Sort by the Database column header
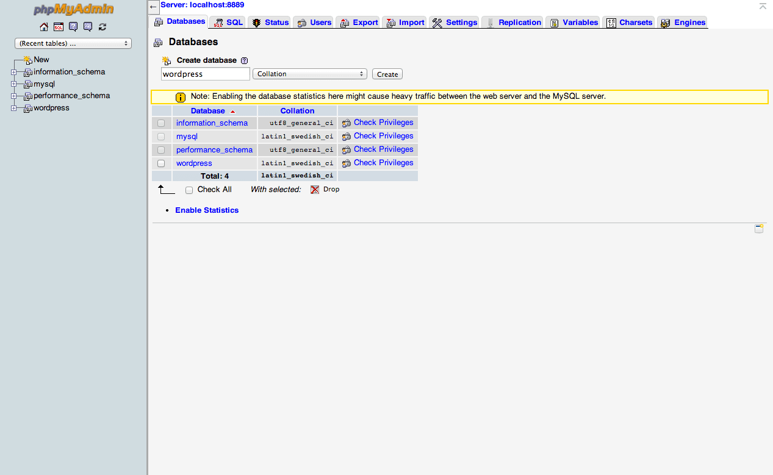The image size is (773, 475). tap(207, 111)
